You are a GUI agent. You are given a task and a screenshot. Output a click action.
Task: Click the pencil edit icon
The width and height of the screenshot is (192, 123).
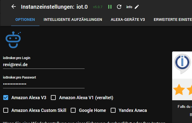pos(137,7)
